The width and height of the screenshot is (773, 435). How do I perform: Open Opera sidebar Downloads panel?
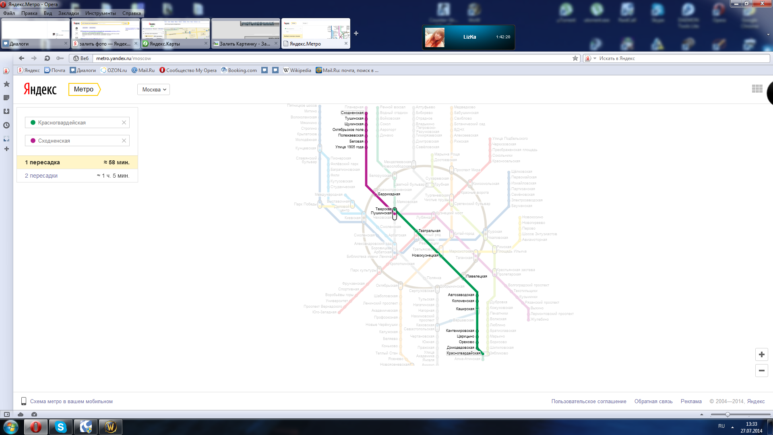[6, 112]
